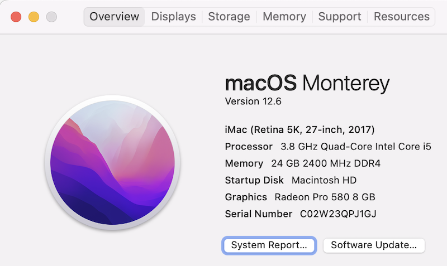This screenshot has width=447, height=266.
Task: Select the Overview tab
Action: click(x=115, y=17)
